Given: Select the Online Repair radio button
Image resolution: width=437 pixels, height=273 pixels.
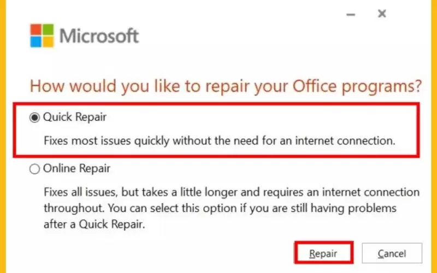Looking at the screenshot, I should pos(34,169).
